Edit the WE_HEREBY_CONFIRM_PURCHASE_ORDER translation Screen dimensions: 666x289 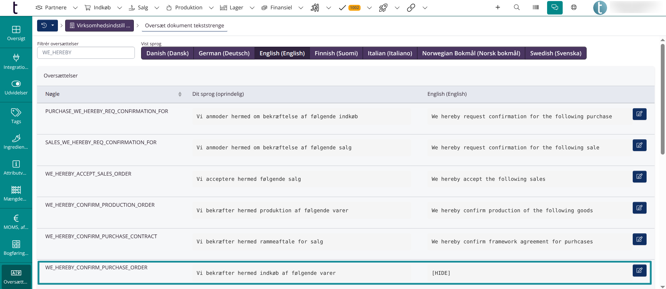pos(639,270)
